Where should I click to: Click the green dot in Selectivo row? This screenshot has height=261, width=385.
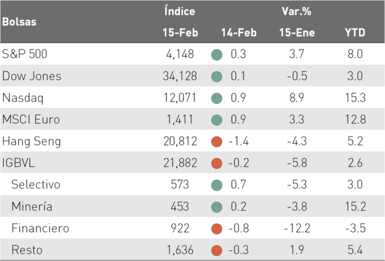click(217, 185)
